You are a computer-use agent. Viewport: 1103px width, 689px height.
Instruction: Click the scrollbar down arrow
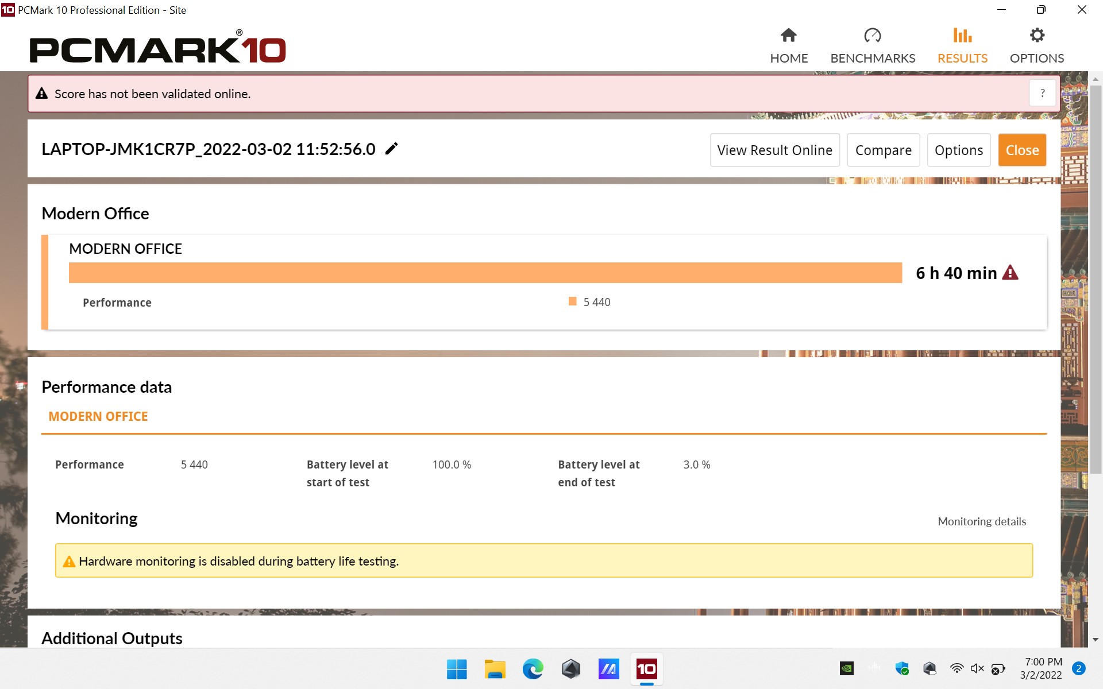click(x=1096, y=640)
